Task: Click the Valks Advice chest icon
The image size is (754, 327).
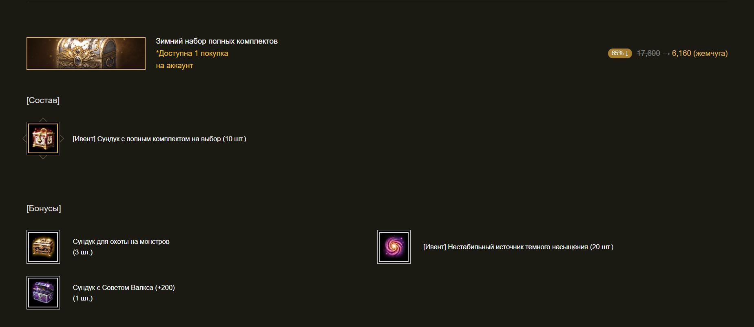Action: (43, 293)
